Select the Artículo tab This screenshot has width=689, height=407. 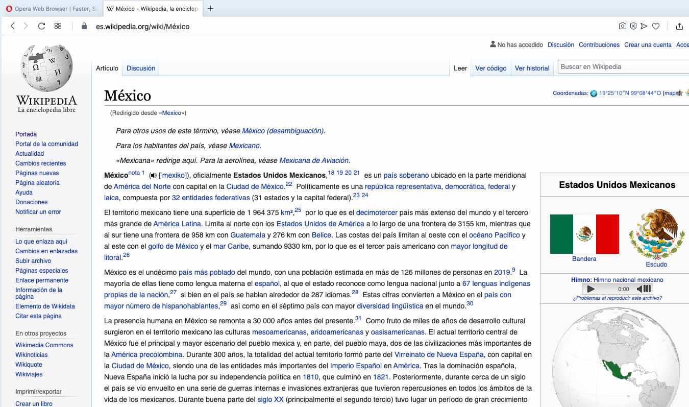107,68
